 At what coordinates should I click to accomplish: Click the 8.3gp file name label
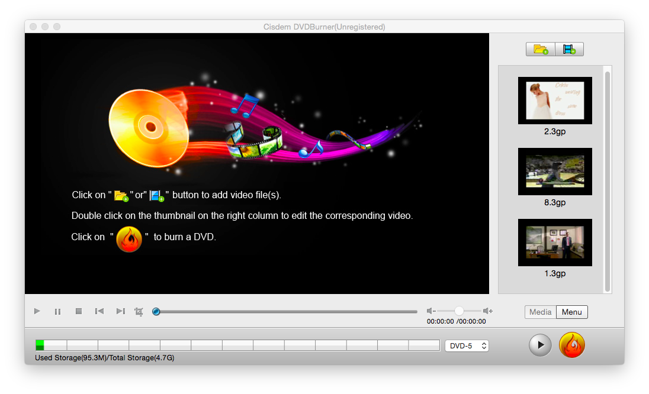555,202
